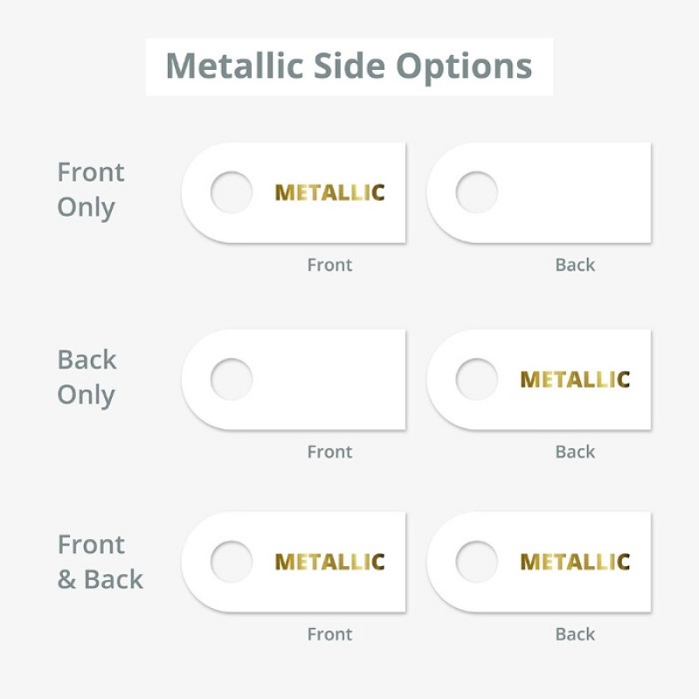Click "Back" caption under the Front Only row
This screenshot has height=699, width=699.
[575, 265]
